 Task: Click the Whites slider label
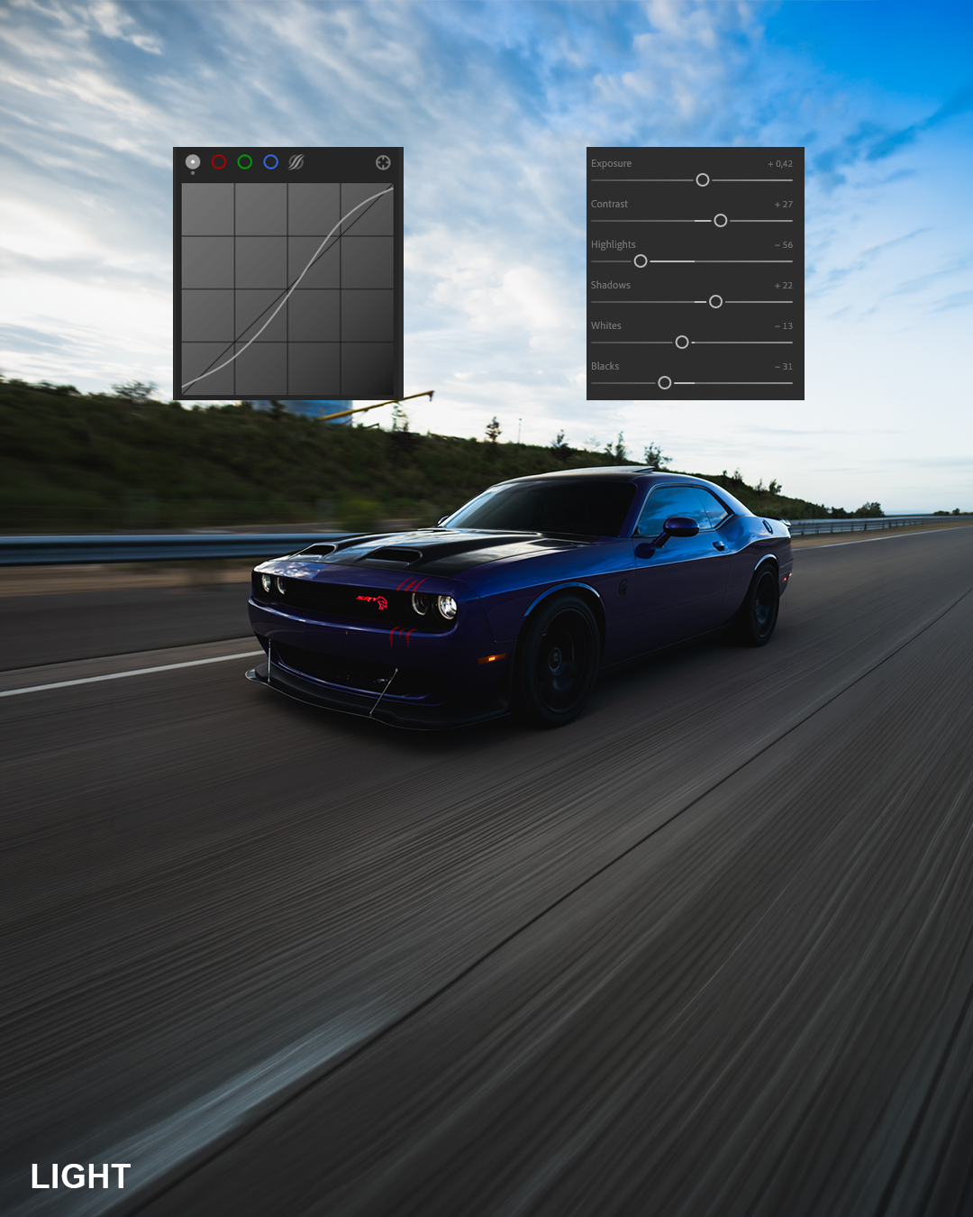click(x=606, y=325)
